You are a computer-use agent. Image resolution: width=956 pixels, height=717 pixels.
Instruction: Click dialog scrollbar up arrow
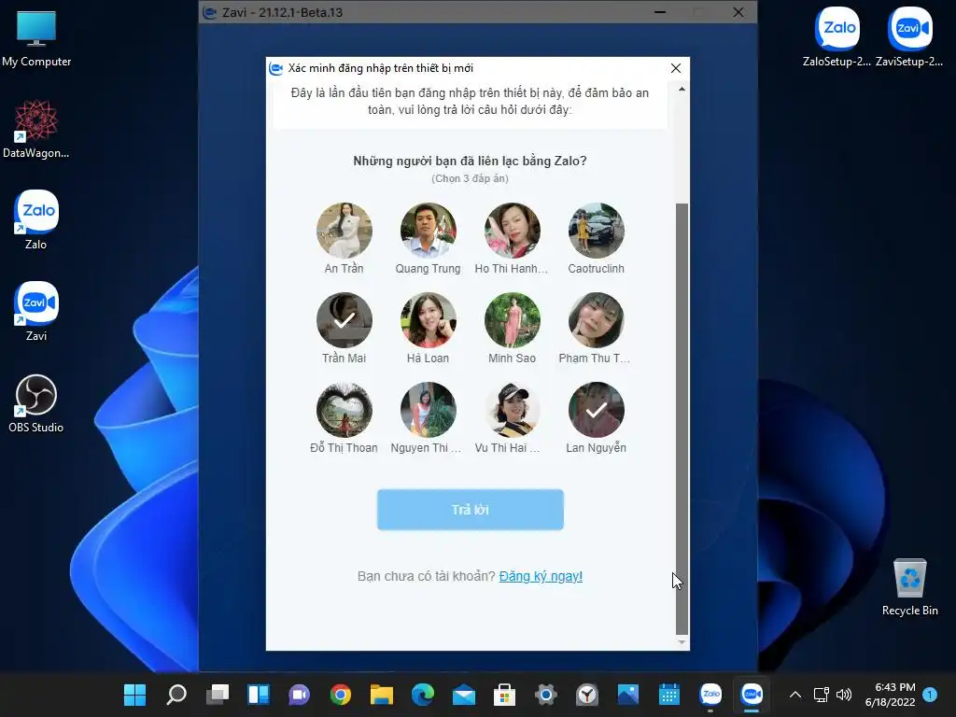682,89
